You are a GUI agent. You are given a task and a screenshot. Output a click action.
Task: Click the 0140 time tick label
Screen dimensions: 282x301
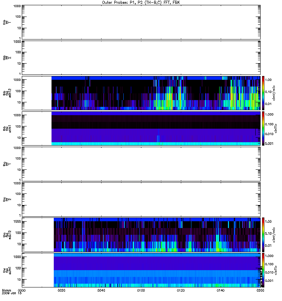[221, 290]
